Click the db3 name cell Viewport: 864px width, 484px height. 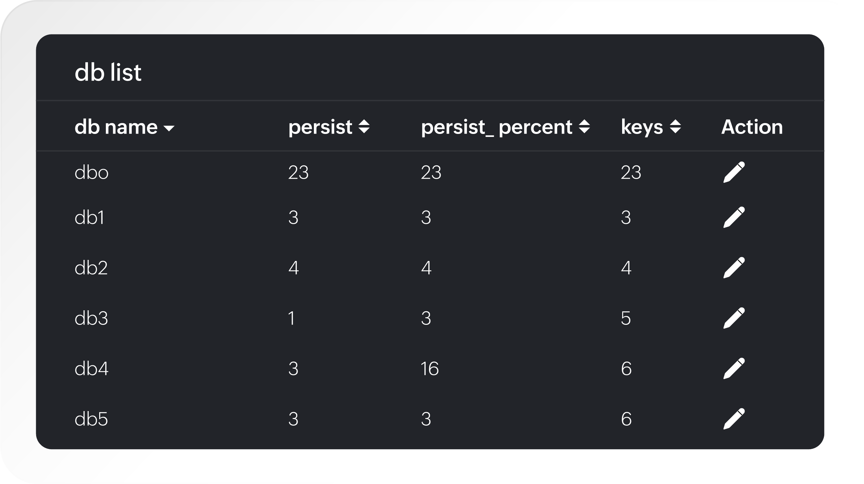click(91, 318)
